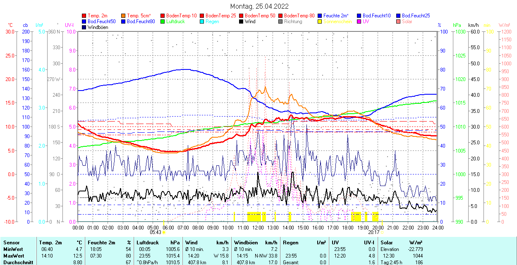Screen dimensions: 517x265
Task: Click the magenta UV legend square
Action: tap(359, 21)
